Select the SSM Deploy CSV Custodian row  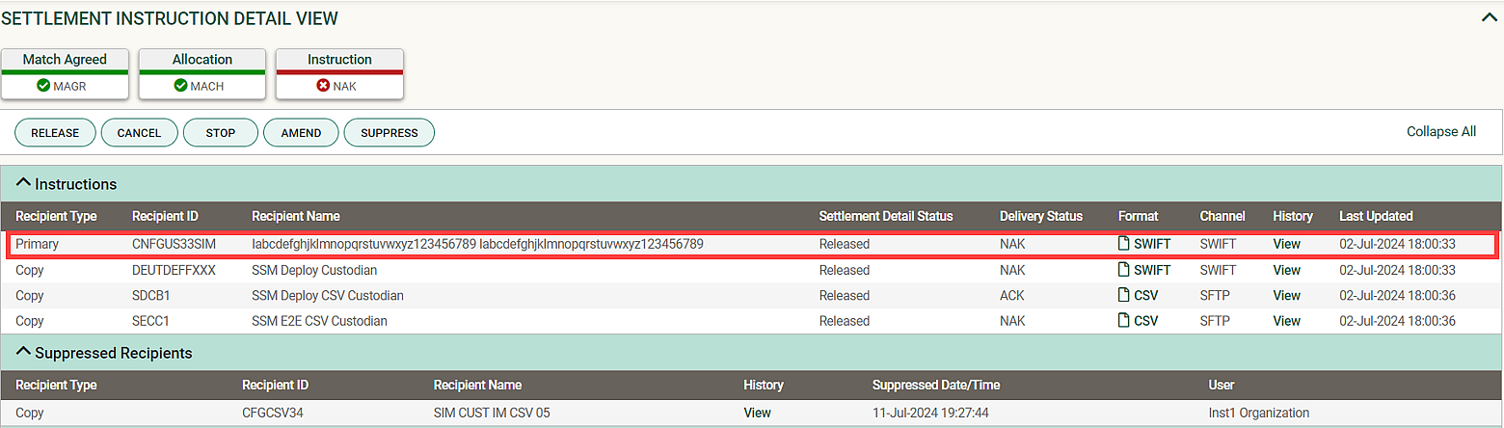[751, 295]
